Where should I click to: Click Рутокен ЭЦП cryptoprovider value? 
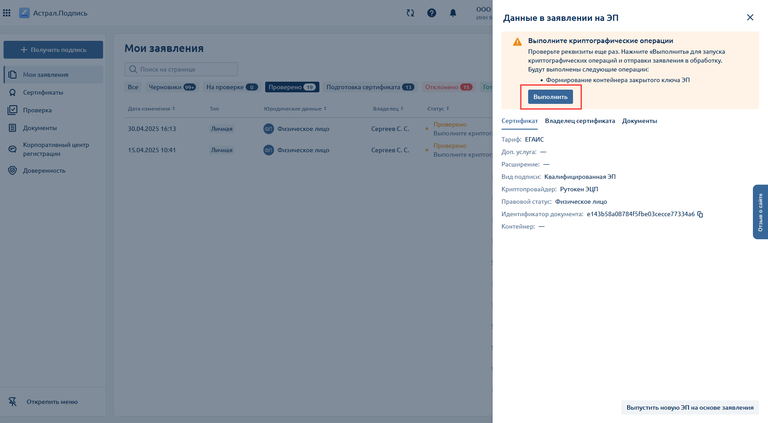pos(579,189)
